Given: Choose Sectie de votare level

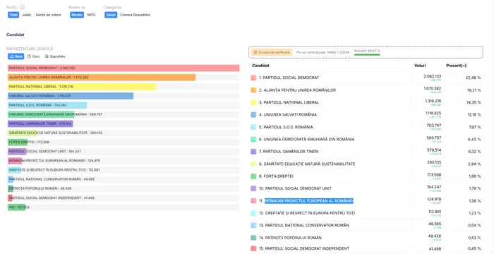Looking at the screenshot, I should [x=49, y=15].
